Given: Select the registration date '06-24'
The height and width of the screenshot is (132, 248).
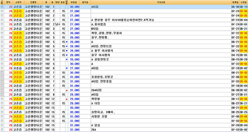Looking at the screenshot, I should click(x=235, y=51).
